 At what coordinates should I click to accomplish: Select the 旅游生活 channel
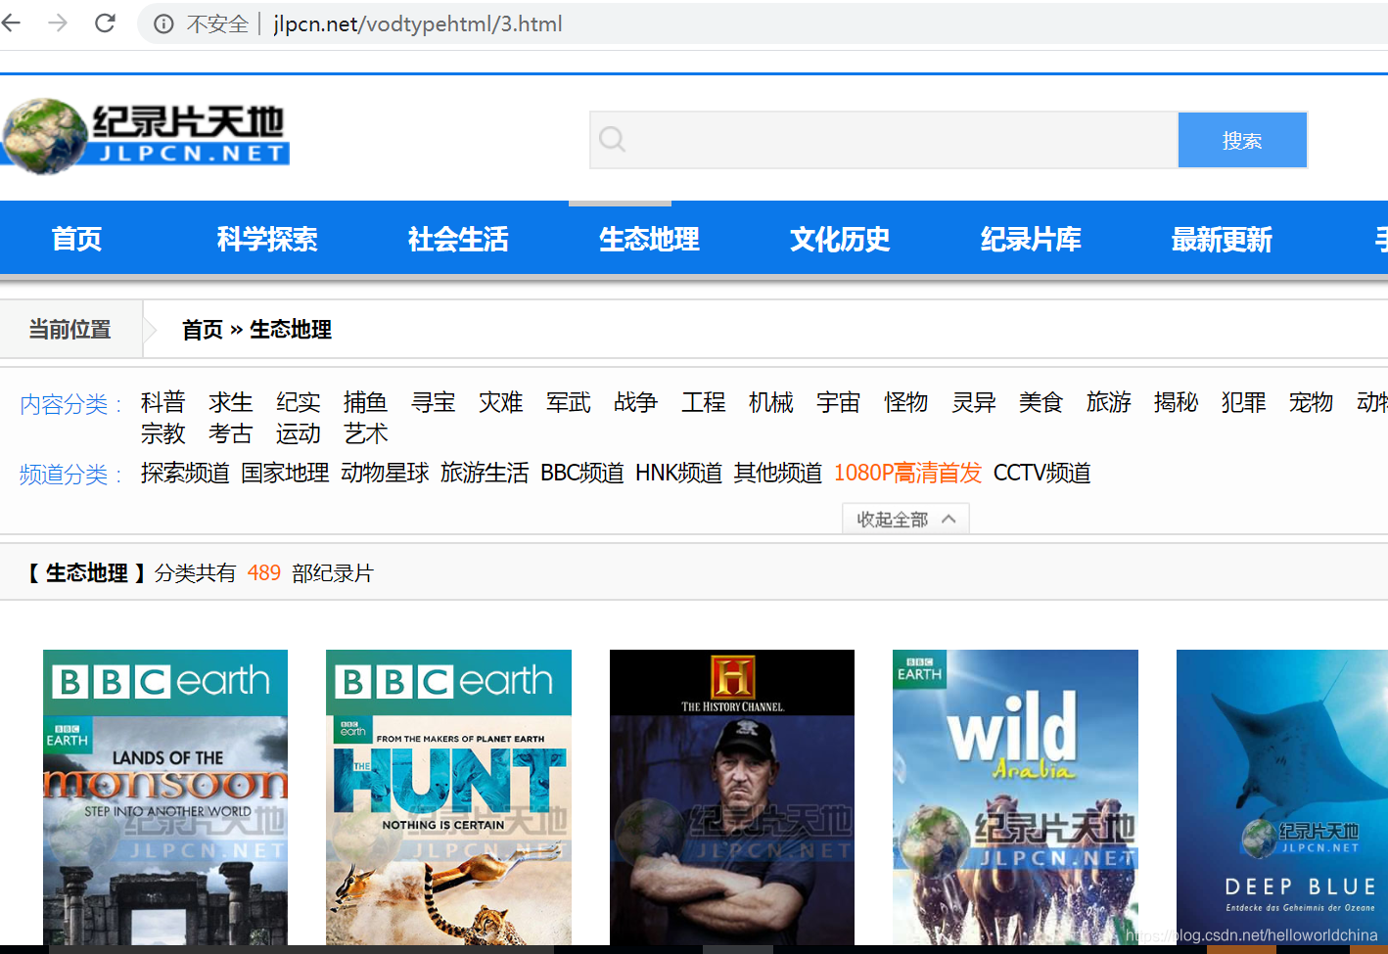[485, 473]
